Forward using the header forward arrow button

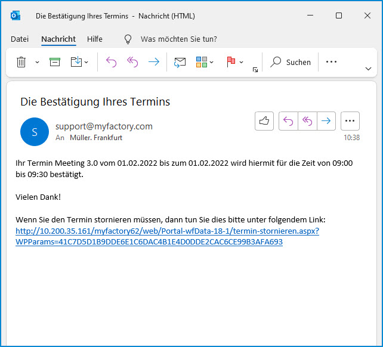[x=326, y=121]
